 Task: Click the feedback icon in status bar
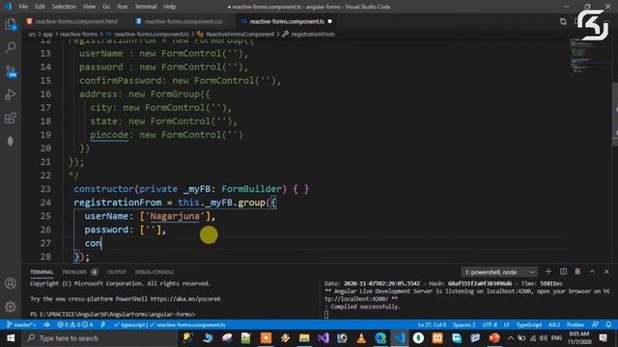click(595, 325)
